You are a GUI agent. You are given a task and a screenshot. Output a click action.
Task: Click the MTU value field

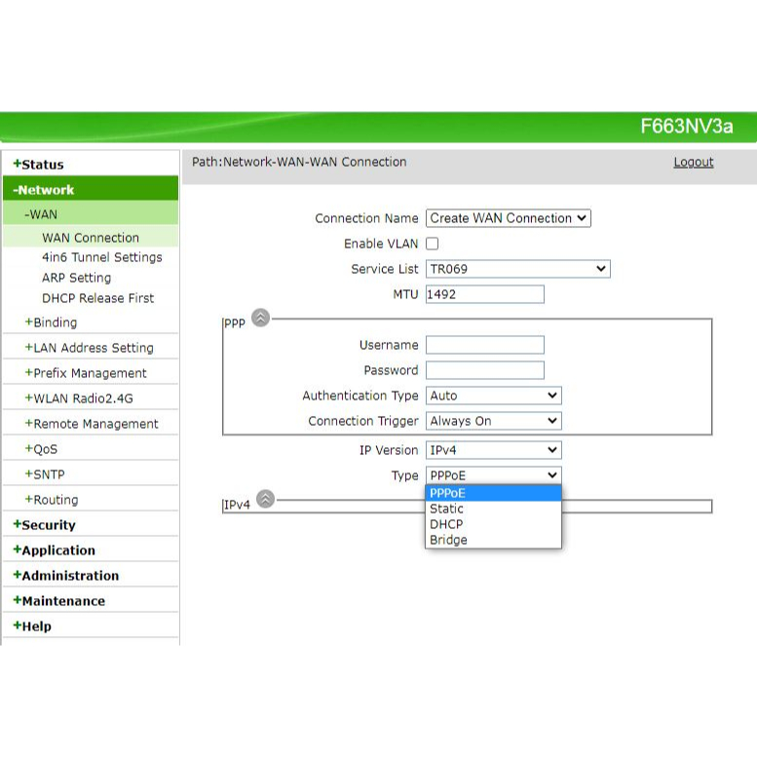(484, 294)
